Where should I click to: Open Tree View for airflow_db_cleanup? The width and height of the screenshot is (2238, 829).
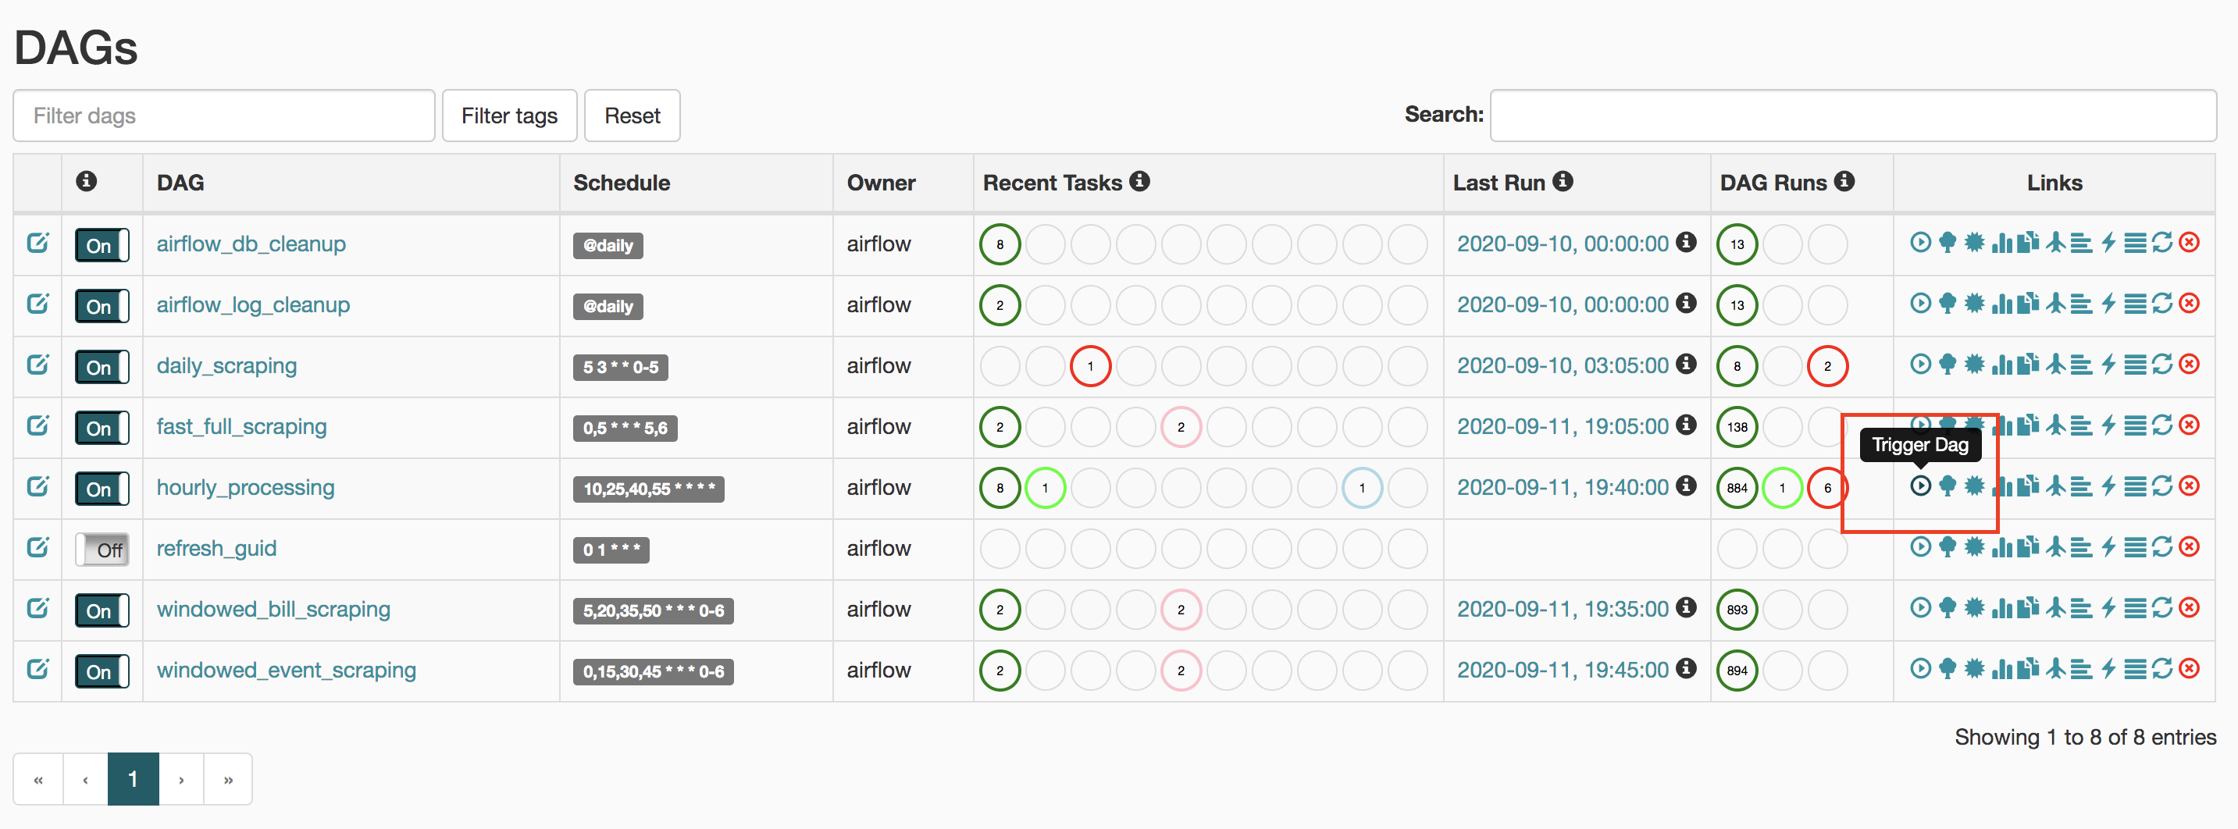click(1947, 243)
